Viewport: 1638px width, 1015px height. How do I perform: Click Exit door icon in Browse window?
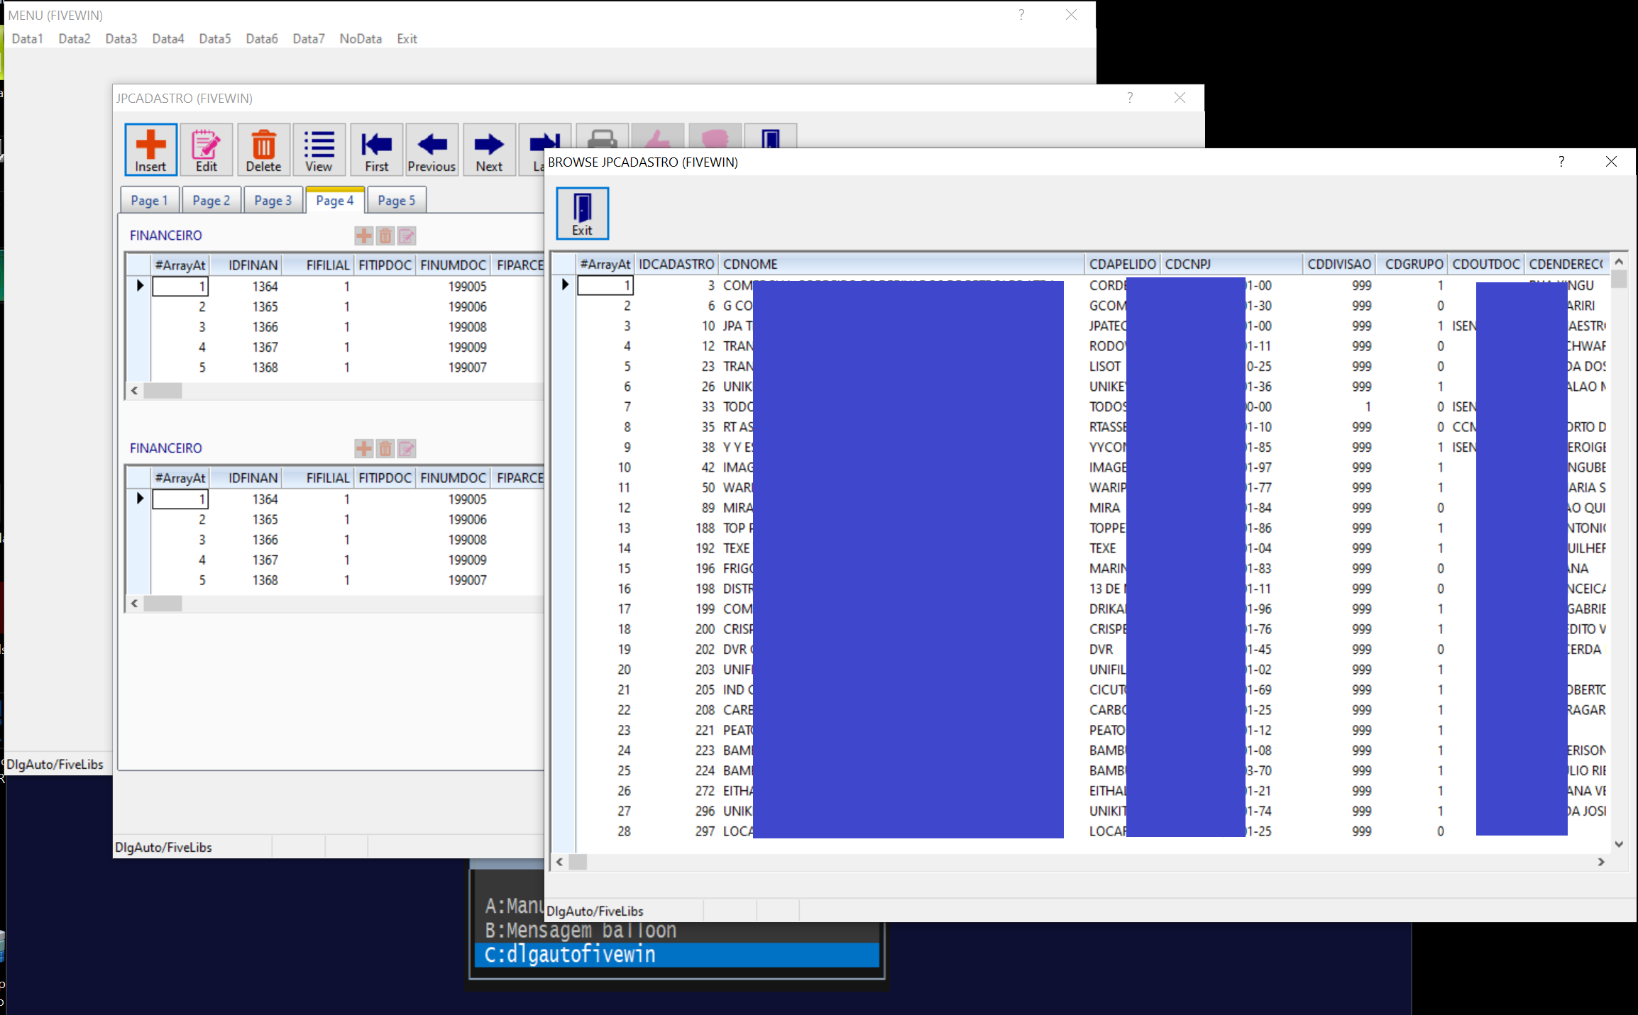point(582,213)
